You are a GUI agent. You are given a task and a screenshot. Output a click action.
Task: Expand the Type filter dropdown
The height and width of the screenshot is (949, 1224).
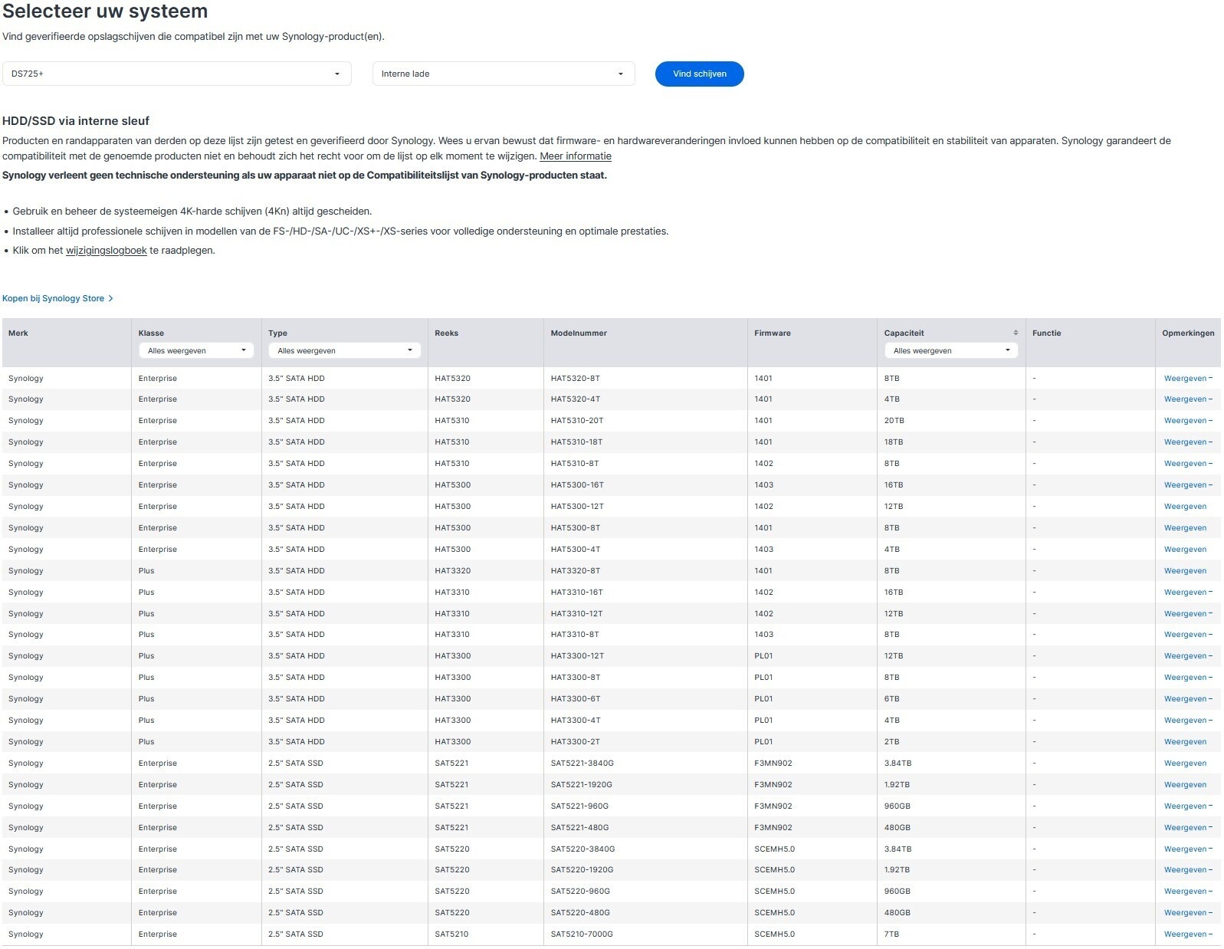coord(344,350)
